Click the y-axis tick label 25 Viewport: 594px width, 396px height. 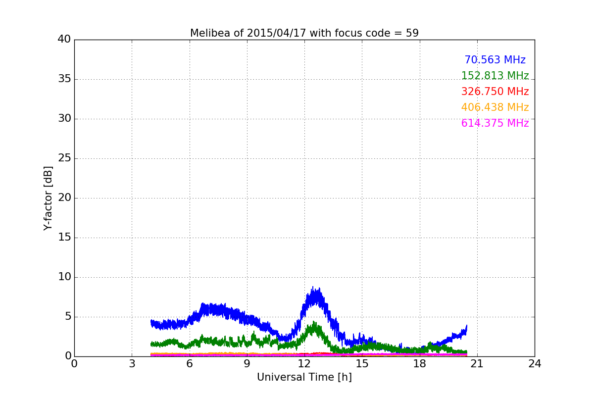64,158
